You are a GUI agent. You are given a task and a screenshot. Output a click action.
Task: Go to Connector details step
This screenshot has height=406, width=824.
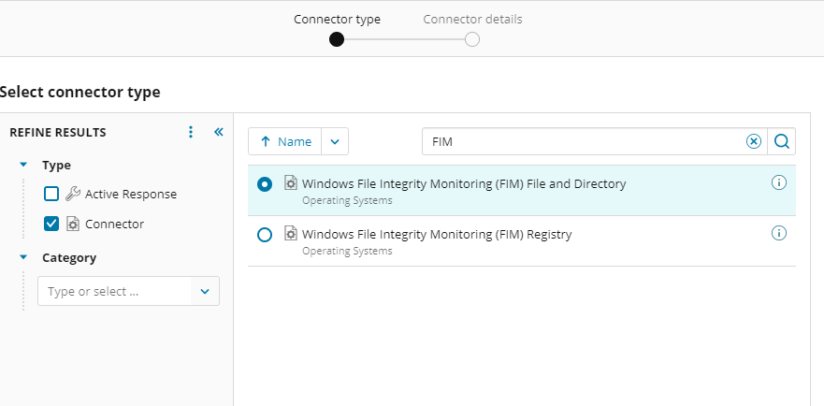[x=472, y=39]
